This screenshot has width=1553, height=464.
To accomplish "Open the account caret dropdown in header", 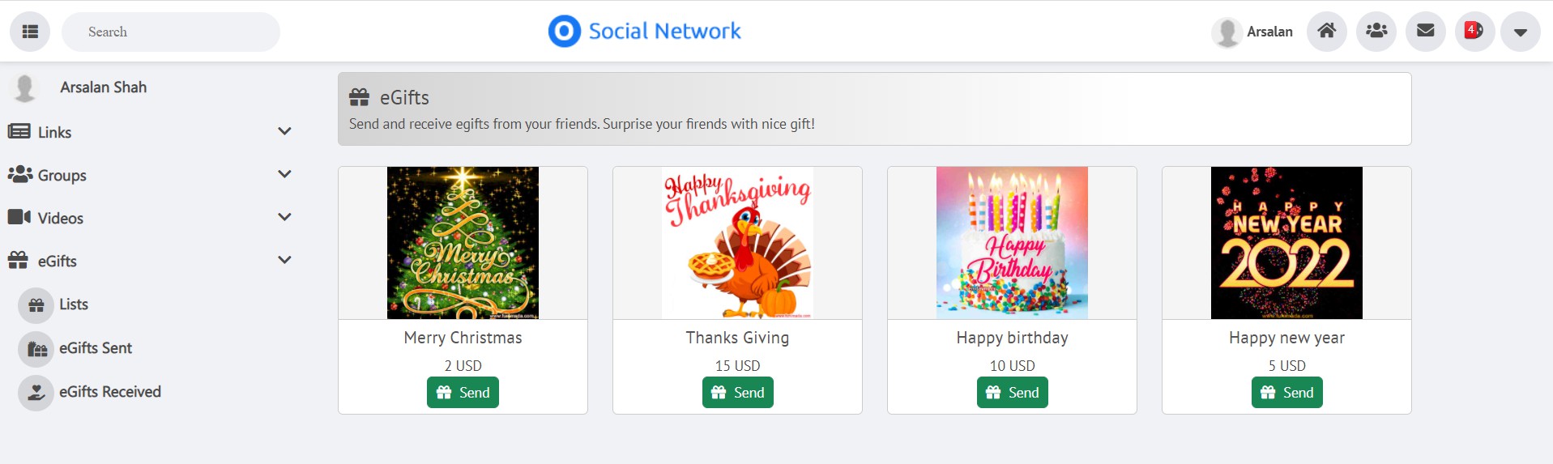I will coord(1520,32).
